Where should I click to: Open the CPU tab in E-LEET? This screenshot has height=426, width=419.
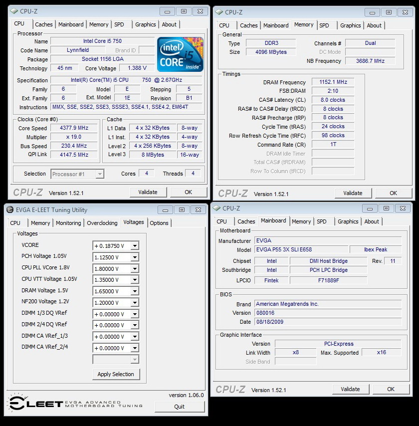pos(15,223)
